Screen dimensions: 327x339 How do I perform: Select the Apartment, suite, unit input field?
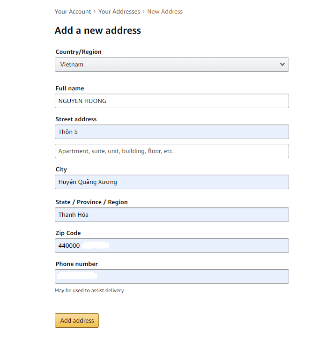coord(171,151)
